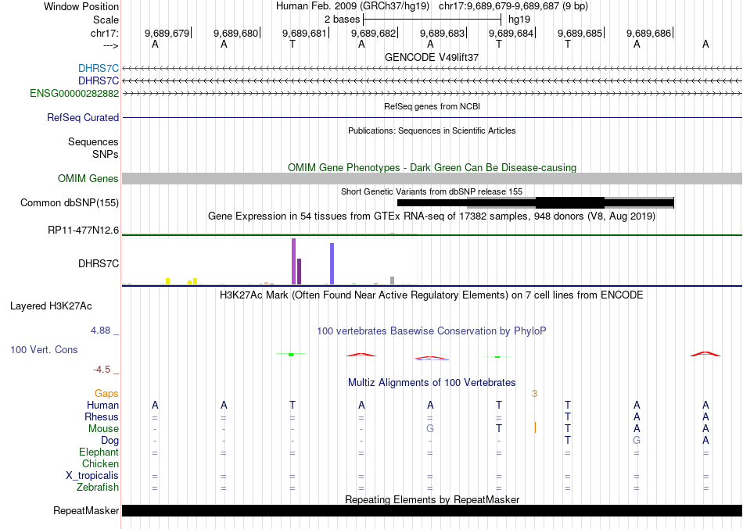Click the G base in the Mouse row

click(430, 429)
